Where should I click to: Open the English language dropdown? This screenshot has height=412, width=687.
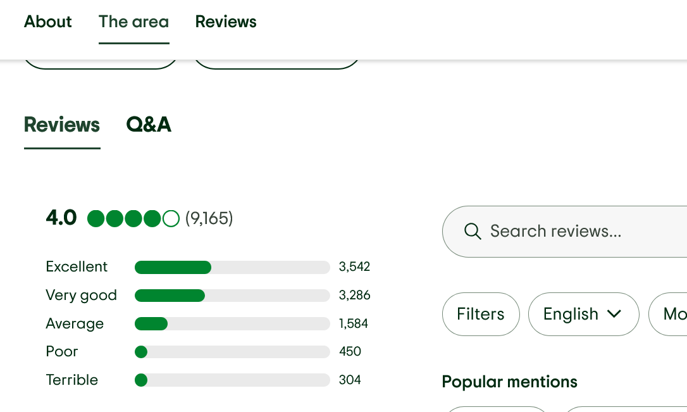584,315
